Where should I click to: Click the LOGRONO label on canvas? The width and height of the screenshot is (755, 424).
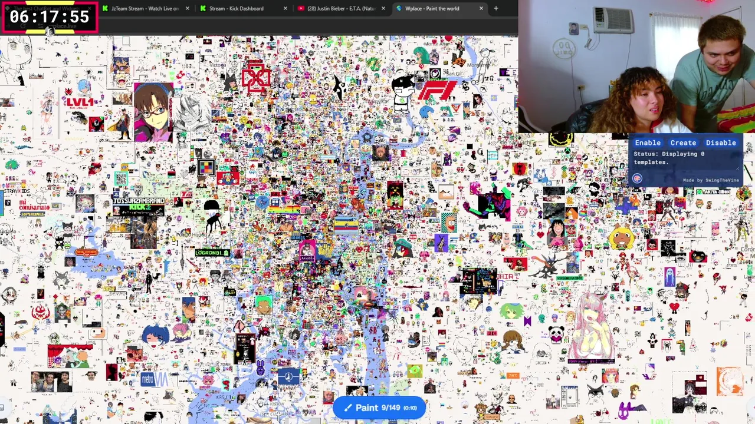pos(212,253)
